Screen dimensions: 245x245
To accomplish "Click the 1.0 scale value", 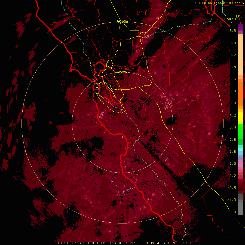I will (233, 164).
